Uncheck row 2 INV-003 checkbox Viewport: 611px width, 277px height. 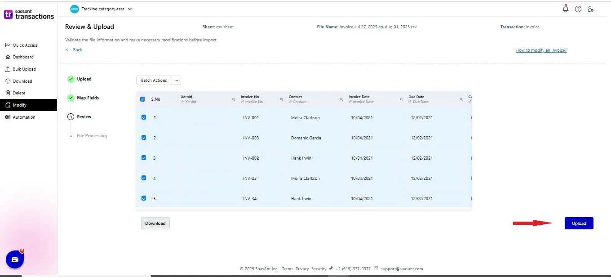(144, 138)
